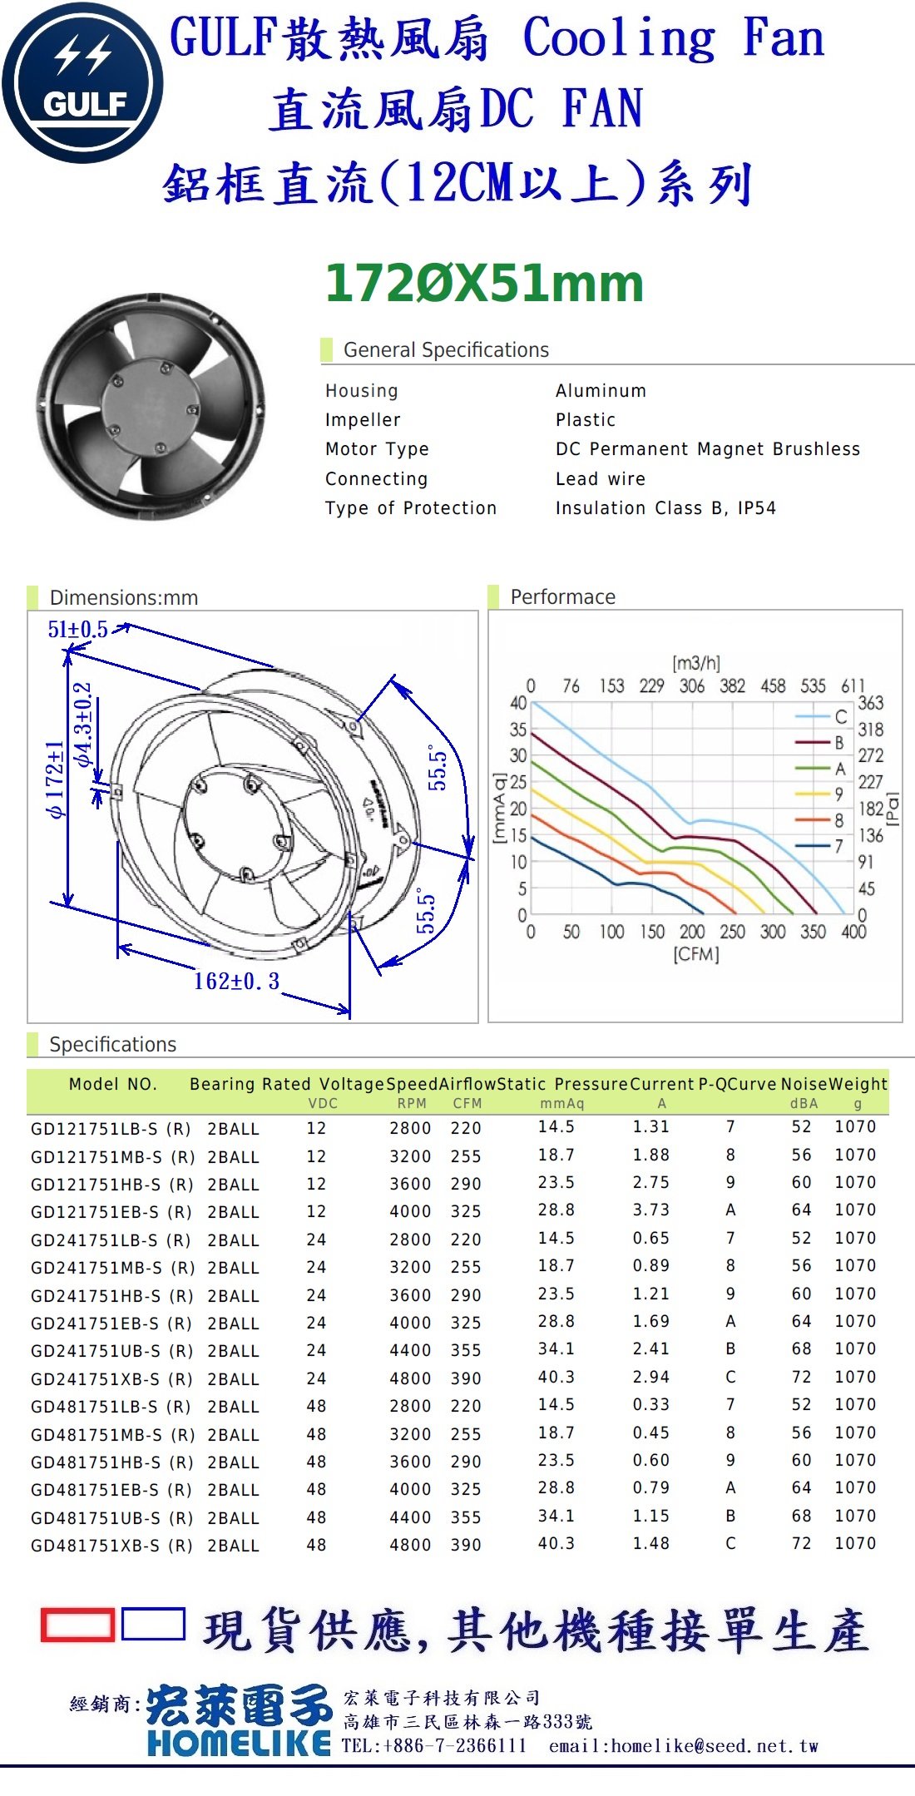Select model GD121751EB-S (R)
Image resolution: width=915 pixels, height=1796 pixels.
point(111,1212)
